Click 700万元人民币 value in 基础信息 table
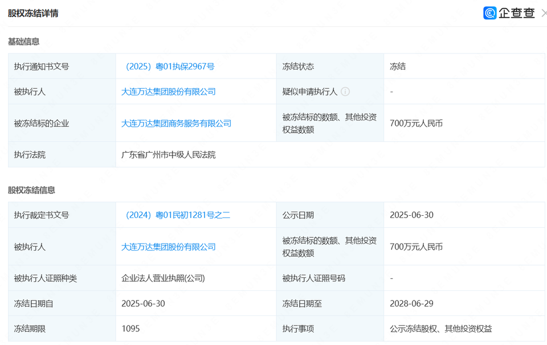Viewport: 547px width, 345px height. pos(416,124)
